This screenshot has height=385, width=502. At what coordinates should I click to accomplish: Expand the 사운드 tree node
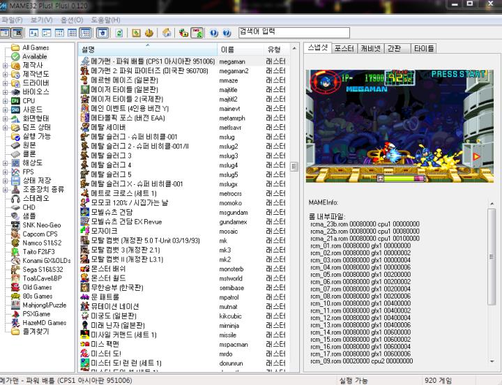(x=5, y=110)
